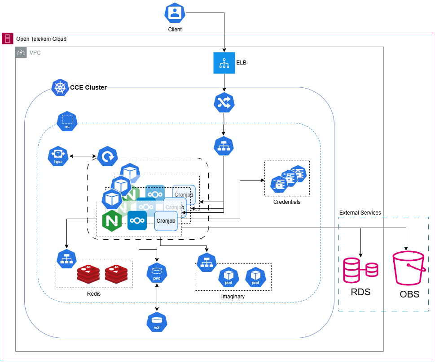Click the ingress icon below ELB

(224, 103)
